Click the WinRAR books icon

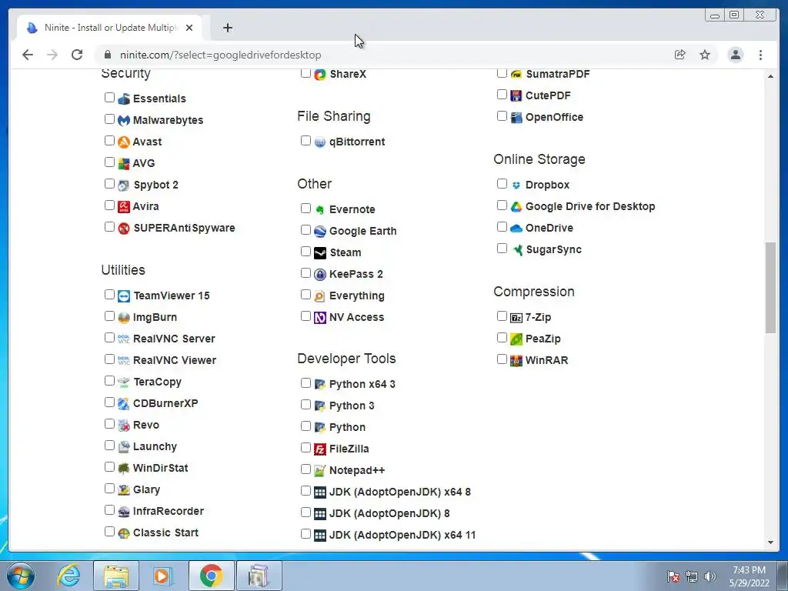tap(516, 361)
